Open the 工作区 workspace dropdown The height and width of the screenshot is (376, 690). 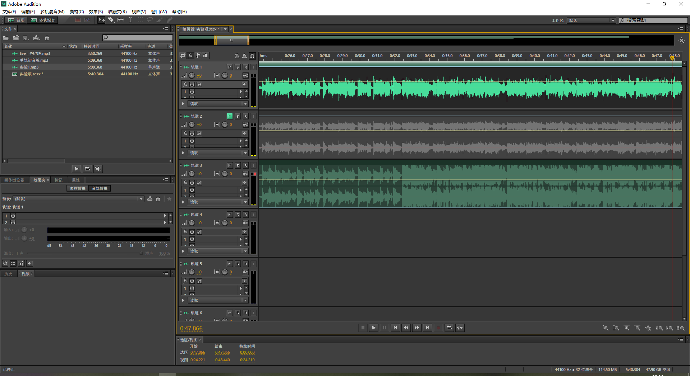click(592, 20)
